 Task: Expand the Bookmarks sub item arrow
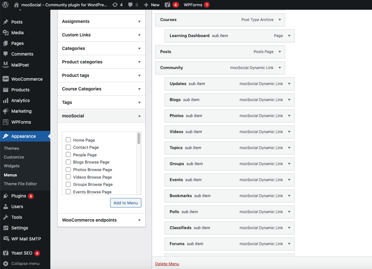(x=289, y=196)
